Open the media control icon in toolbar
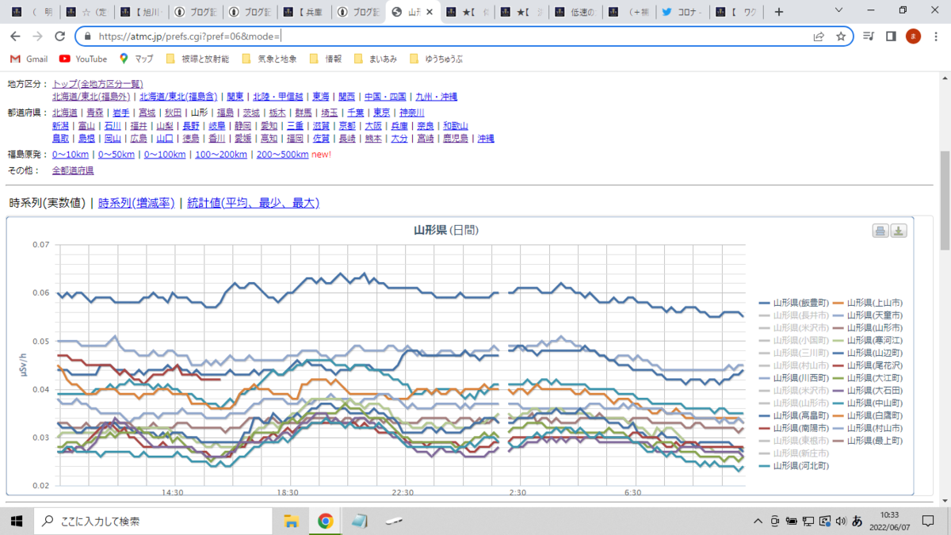This screenshot has width=951, height=535. coord(869,36)
